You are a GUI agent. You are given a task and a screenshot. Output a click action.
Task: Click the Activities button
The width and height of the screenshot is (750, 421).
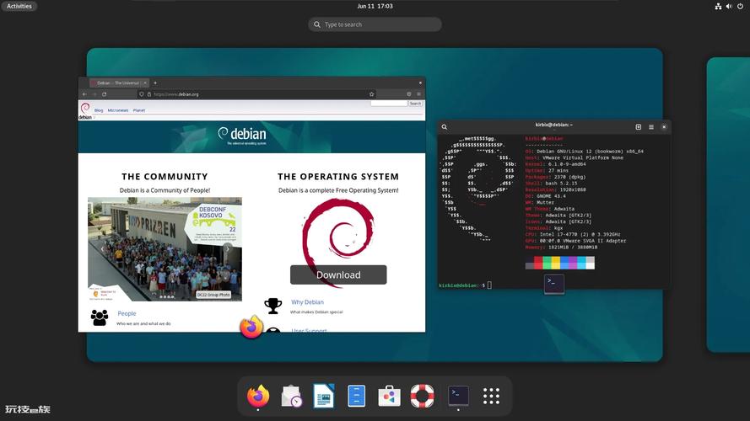click(19, 6)
